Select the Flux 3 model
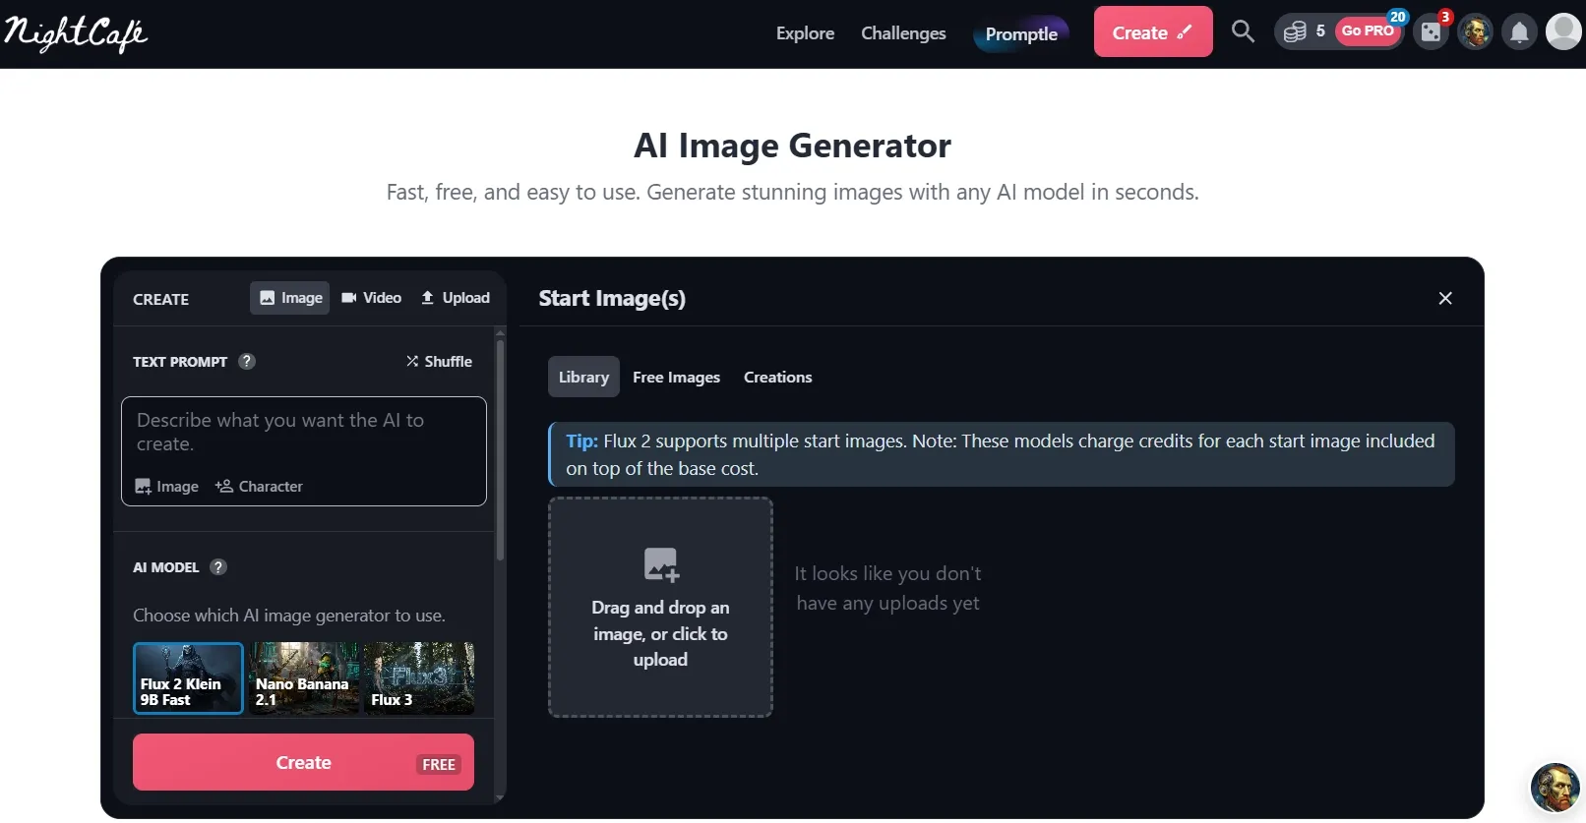The height and width of the screenshot is (823, 1586). [x=419, y=677]
